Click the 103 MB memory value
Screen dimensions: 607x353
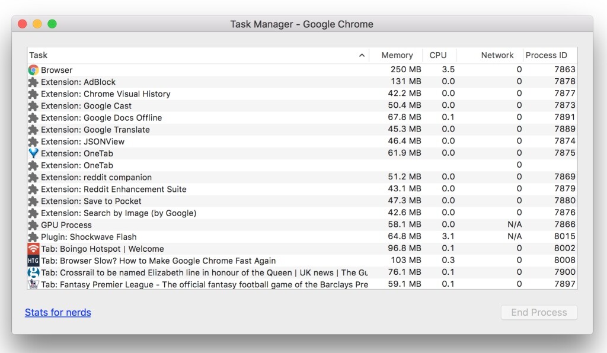(x=405, y=260)
